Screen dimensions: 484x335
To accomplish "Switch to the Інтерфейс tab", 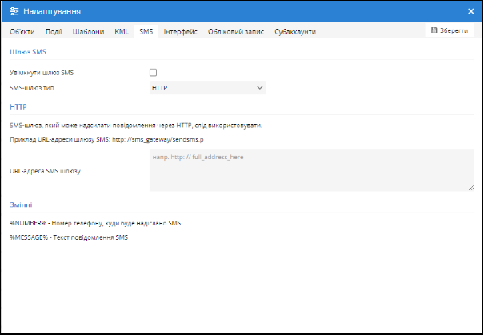I will coord(180,32).
